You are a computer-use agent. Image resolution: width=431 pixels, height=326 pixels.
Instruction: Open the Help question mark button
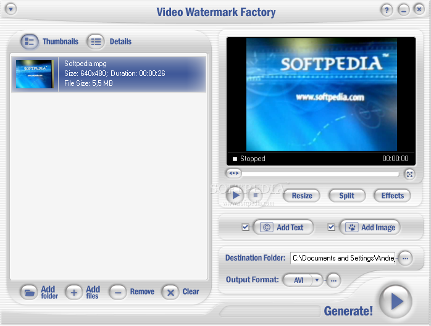click(387, 10)
